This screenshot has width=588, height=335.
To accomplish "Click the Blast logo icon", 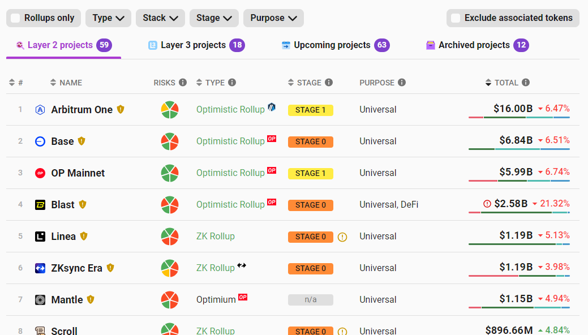I will coord(40,205).
